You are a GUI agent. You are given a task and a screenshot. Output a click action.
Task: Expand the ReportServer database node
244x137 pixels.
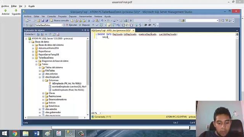point(33,51)
